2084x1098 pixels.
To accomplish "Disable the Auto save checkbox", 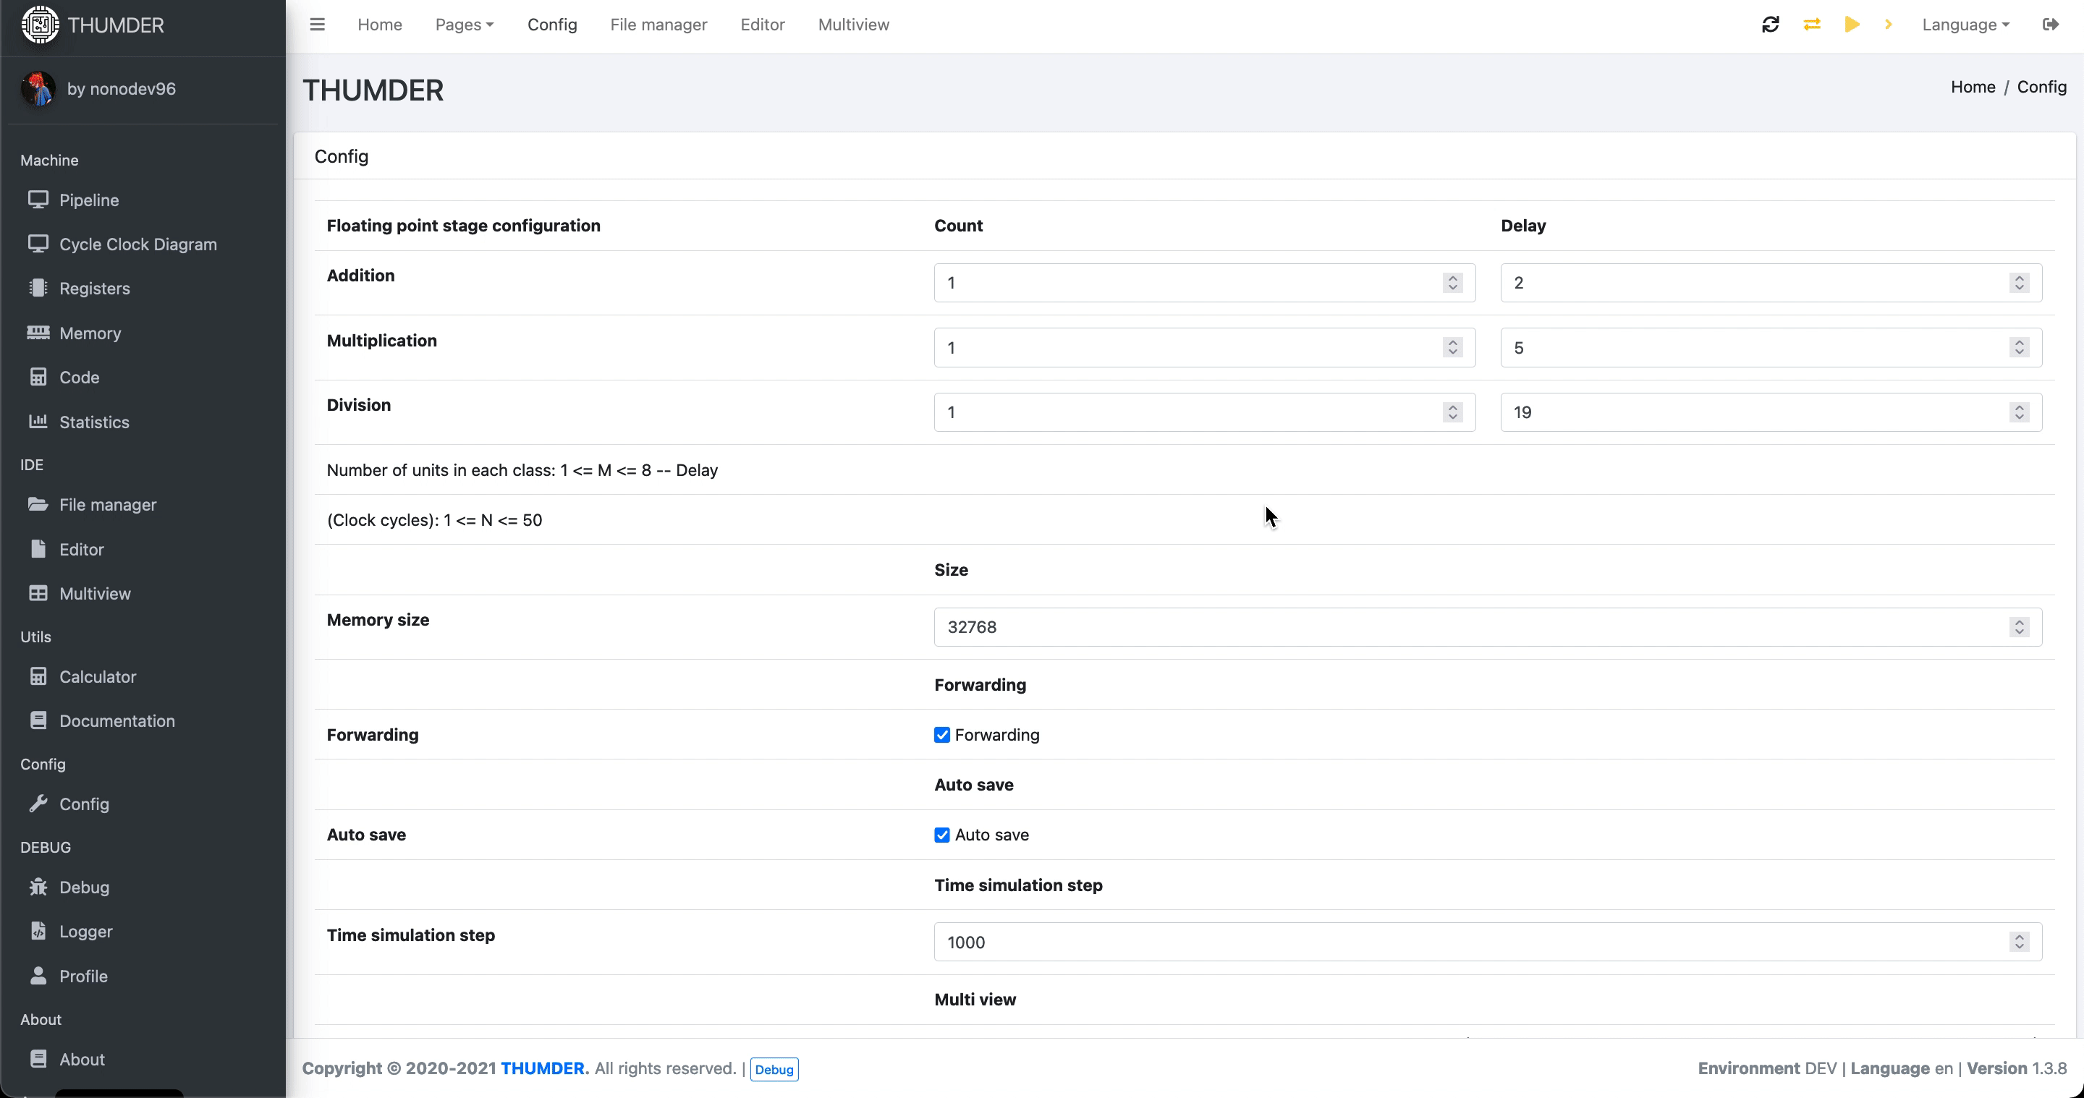I will tap(943, 833).
